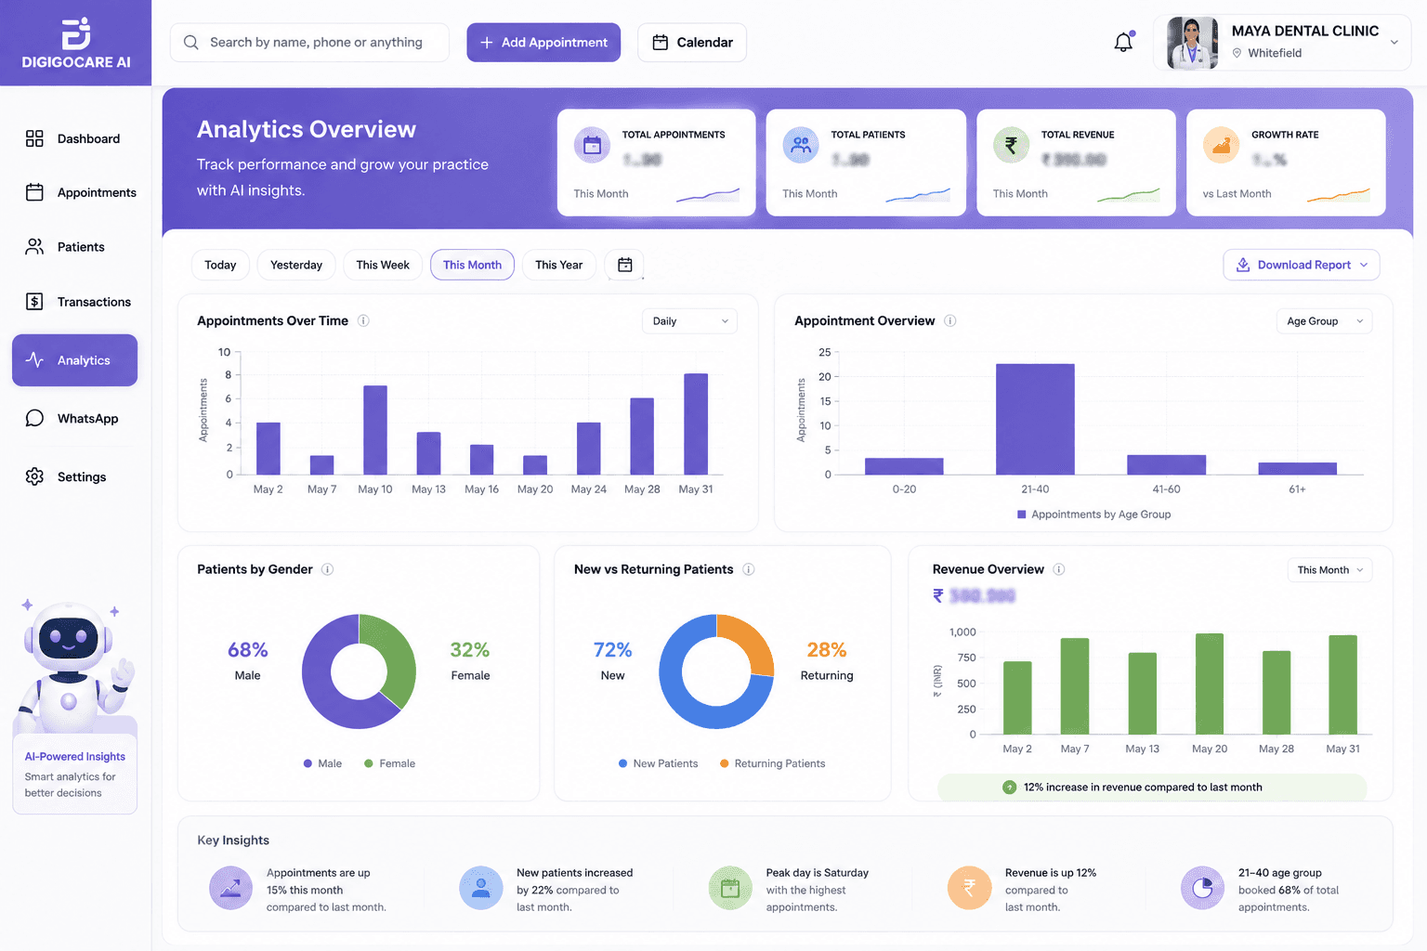Click info icon beside Appointments Over Time
Image resolution: width=1427 pixels, height=951 pixels.
tap(363, 320)
